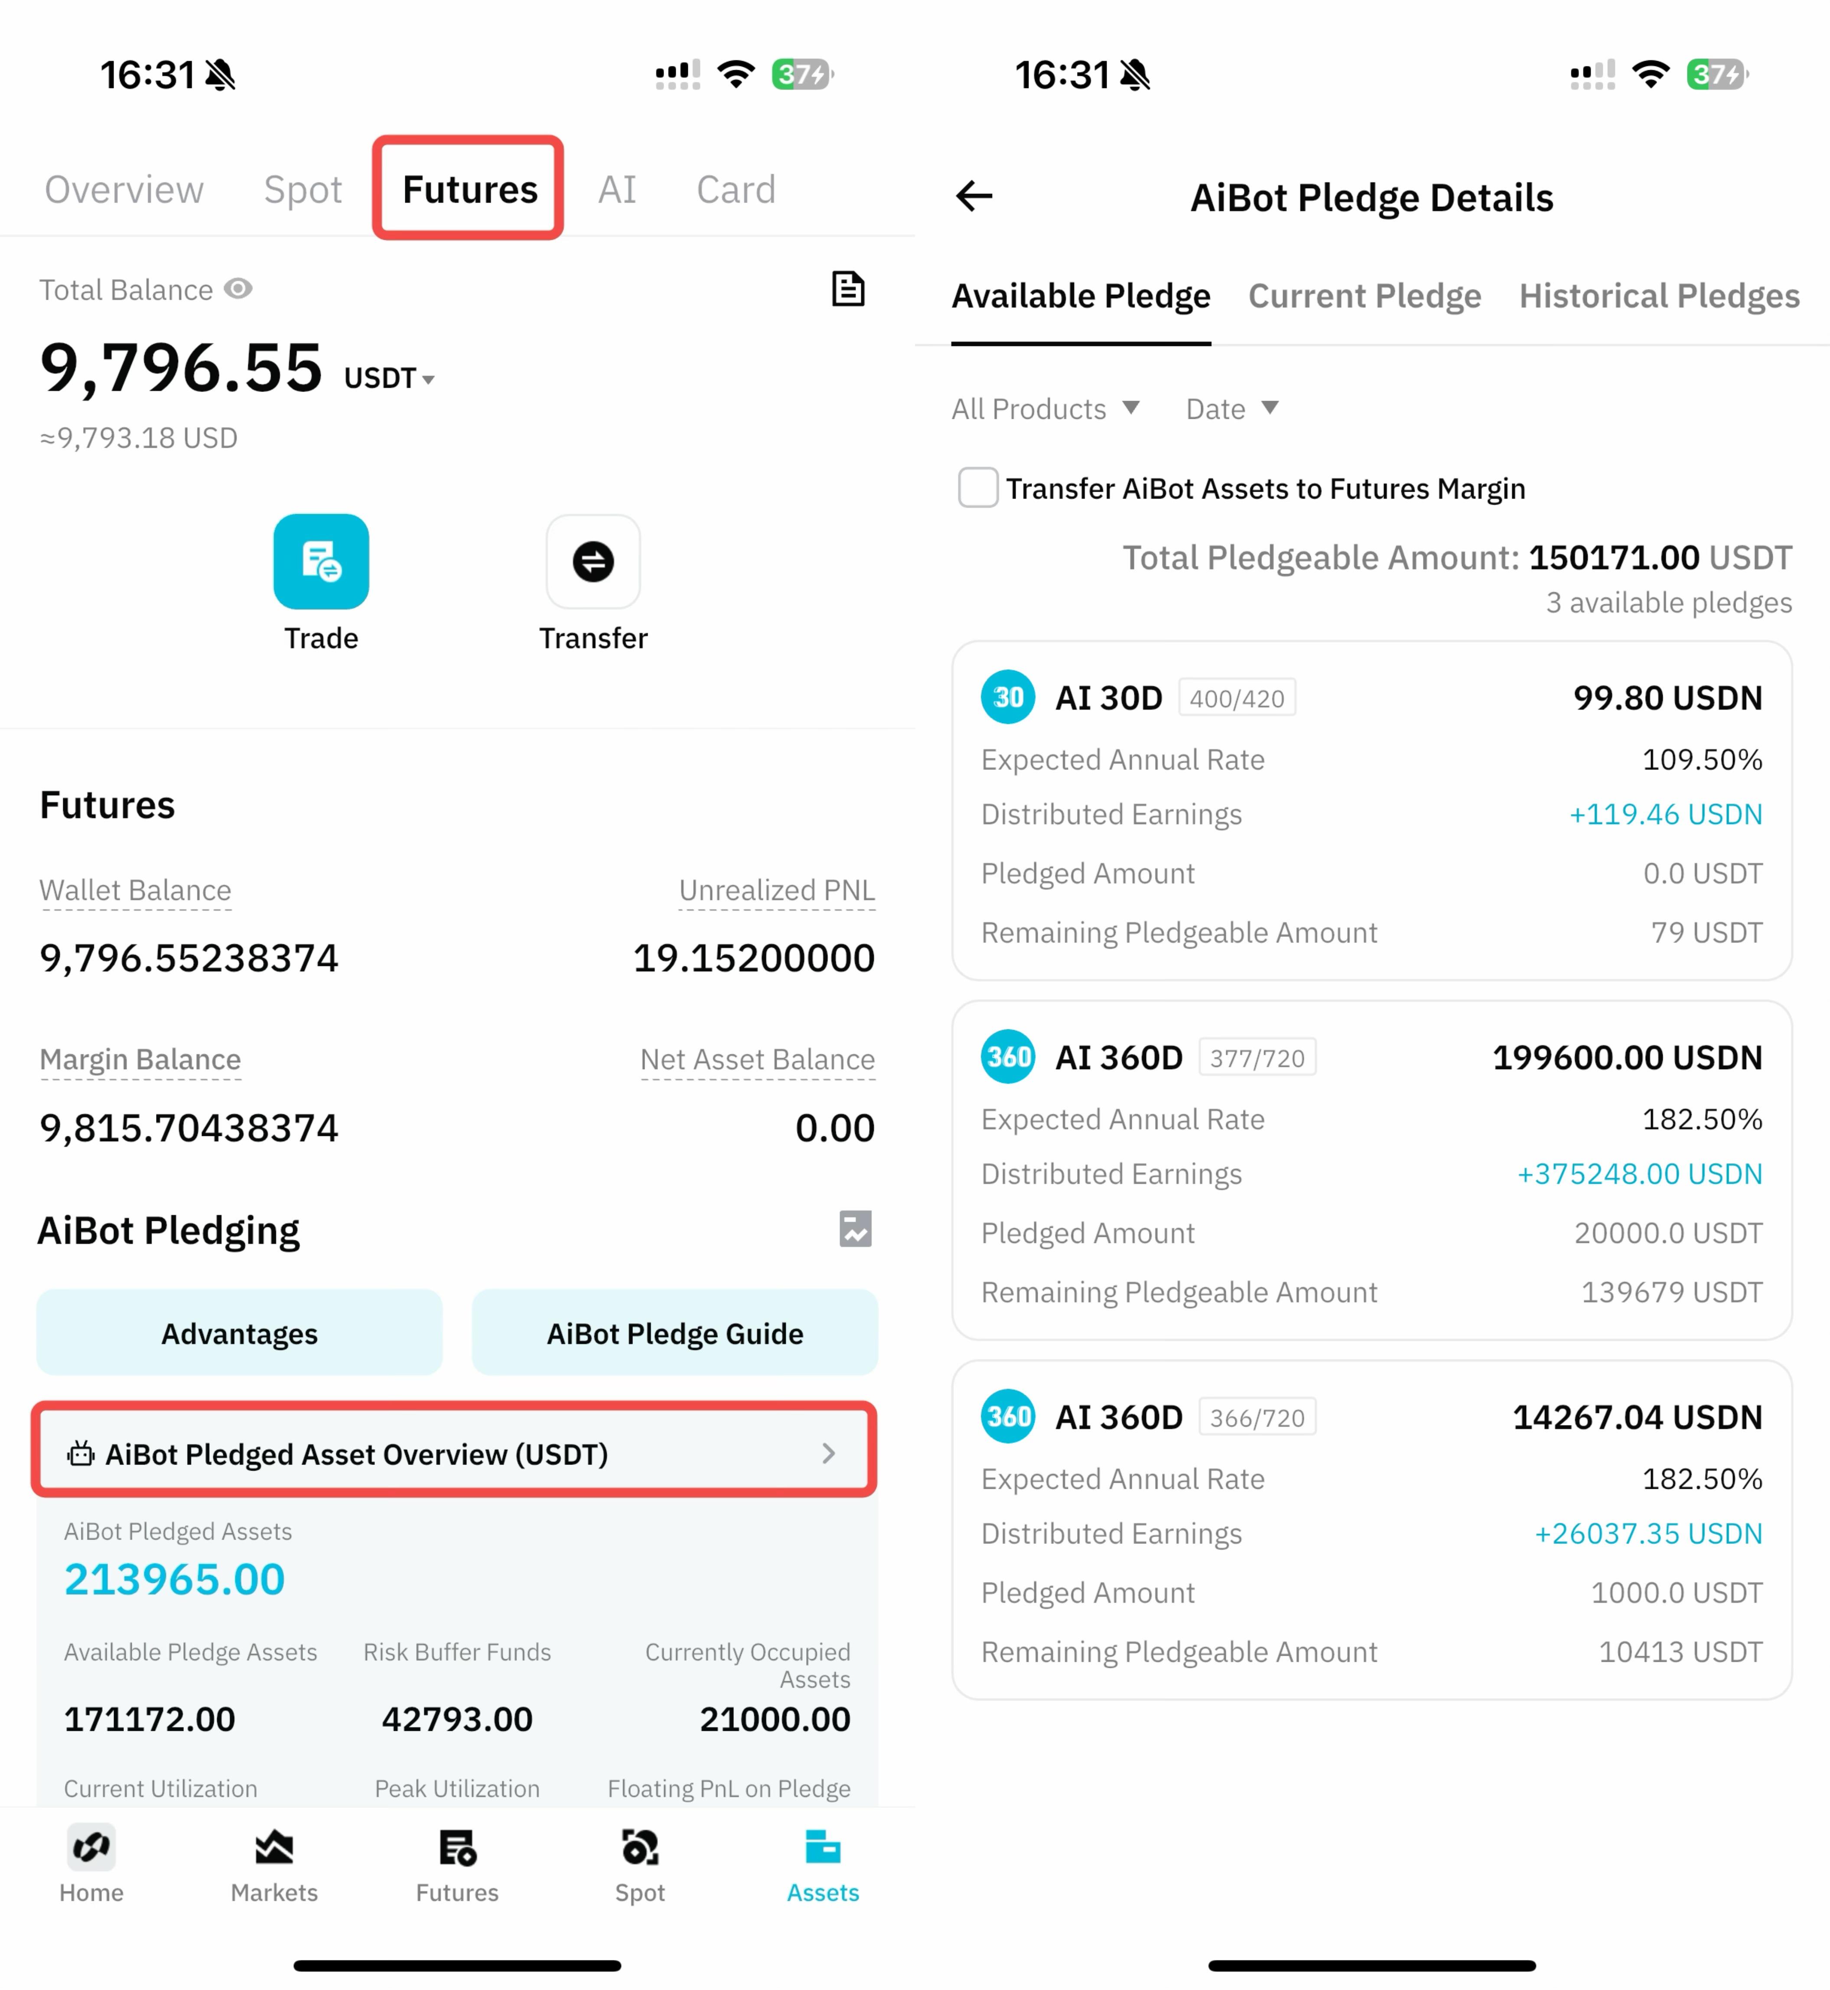Screen dimensions: 1830x1990
Task: Go back using the arrow icon
Action: pyautogui.click(x=974, y=196)
